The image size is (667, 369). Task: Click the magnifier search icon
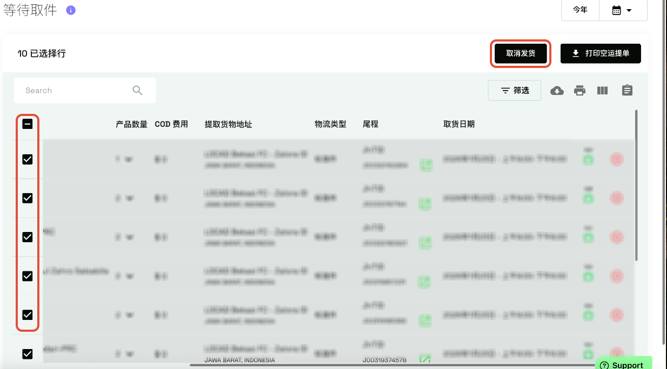click(x=138, y=91)
